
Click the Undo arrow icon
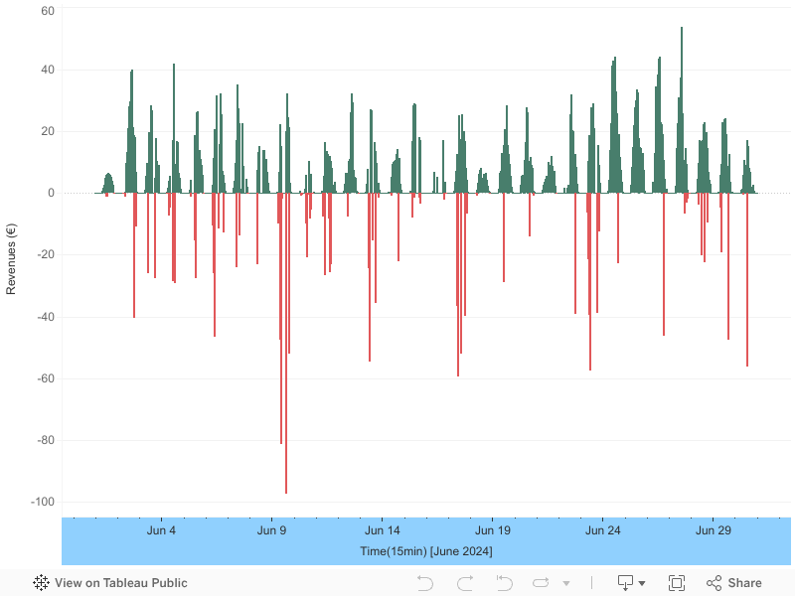[425, 583]
